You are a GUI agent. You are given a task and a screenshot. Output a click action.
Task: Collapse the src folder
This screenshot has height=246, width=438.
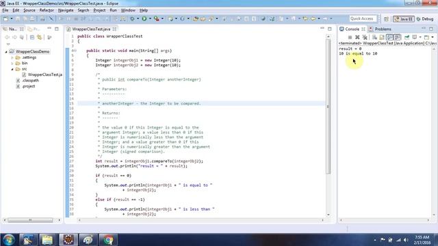click(x=12, y=69)
